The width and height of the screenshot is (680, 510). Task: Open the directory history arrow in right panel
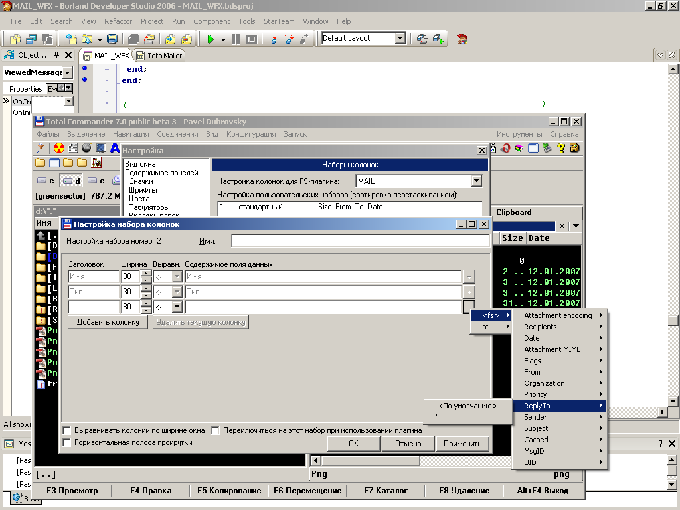click(x=576, y=226)
